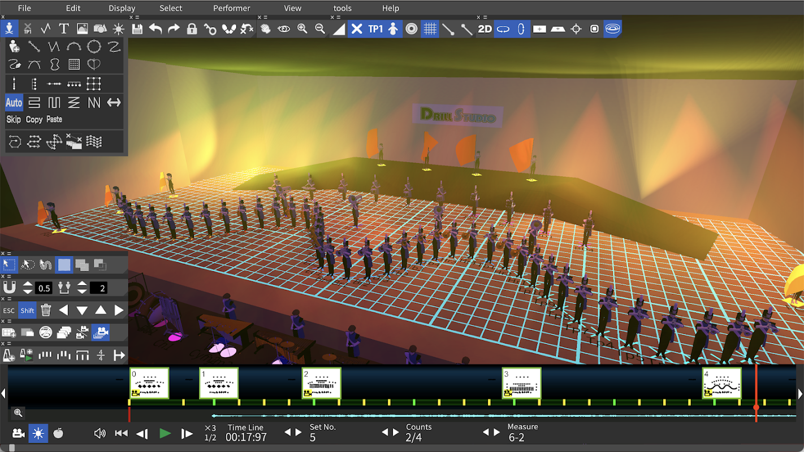Viewport: 804px width, 452px height.
Task: Delete selection with the trash can icon
Action: [46, 310]
